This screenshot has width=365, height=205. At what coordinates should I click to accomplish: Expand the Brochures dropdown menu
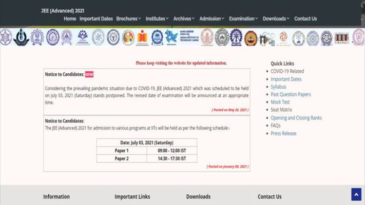pyautogui.click(x=128, y=18)
